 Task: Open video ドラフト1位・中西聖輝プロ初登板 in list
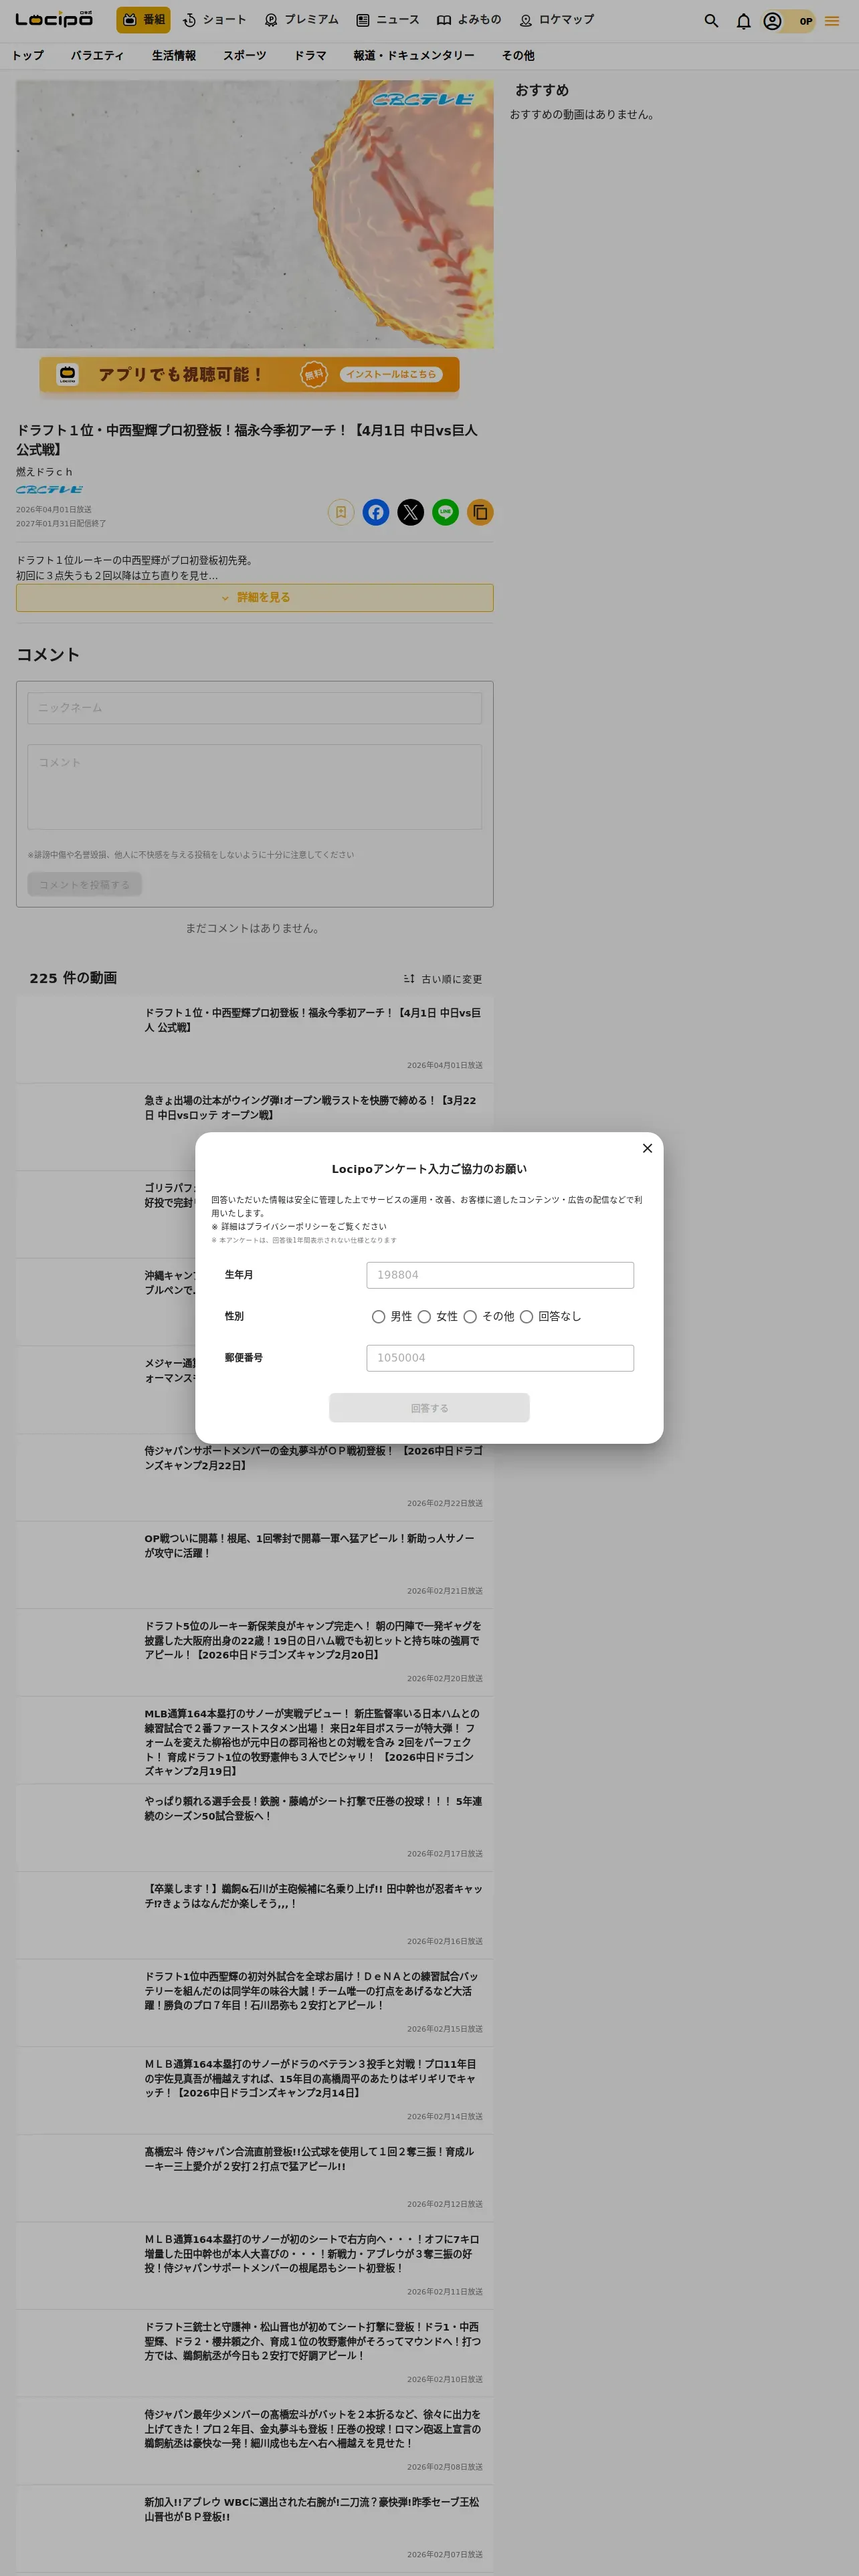pyautogui.click(x=255, y=1039)
